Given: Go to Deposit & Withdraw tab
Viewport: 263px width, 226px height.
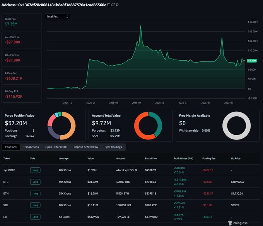Looking at the screenshot, I should (x=86, y=147).
